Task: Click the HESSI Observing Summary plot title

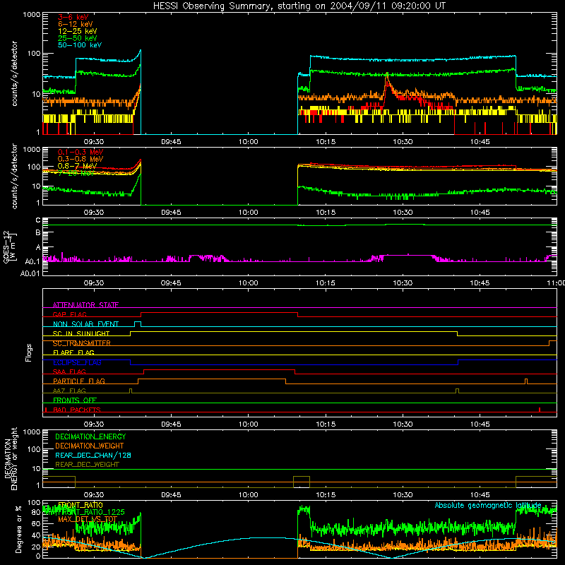Action: (299, 6)
